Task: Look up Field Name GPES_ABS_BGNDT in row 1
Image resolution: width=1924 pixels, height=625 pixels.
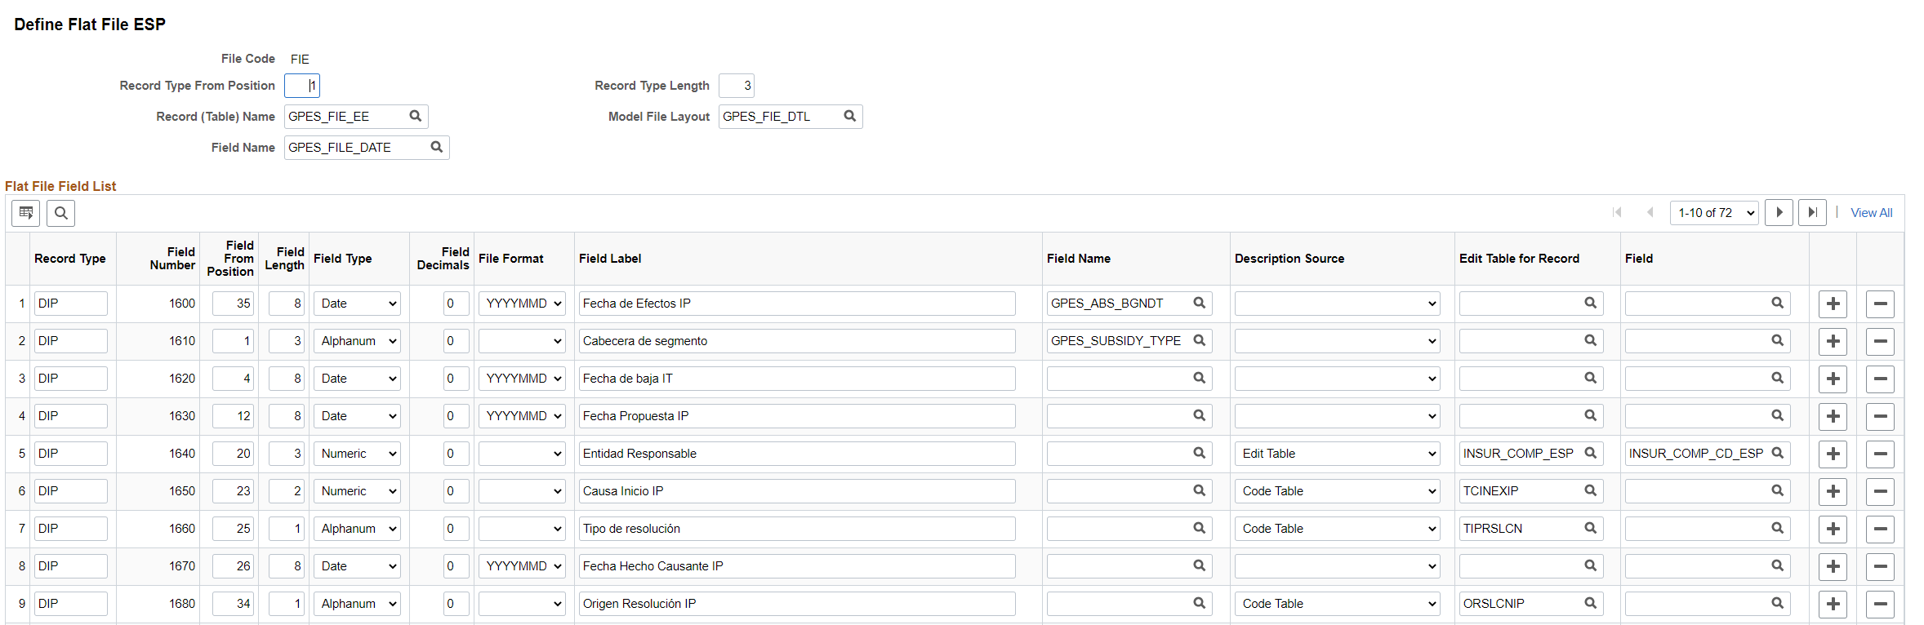Action: (x=1199, y=303)
